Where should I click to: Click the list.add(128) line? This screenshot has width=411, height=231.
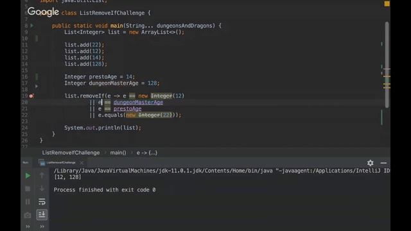point(85,64)
